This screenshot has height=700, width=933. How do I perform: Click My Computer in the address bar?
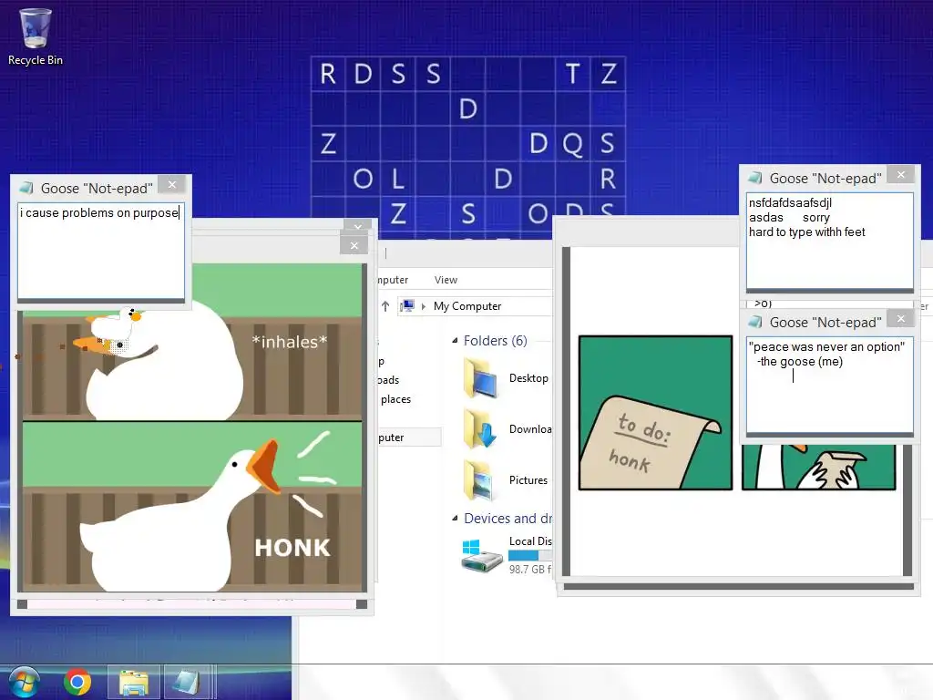(x=467, y=306)
